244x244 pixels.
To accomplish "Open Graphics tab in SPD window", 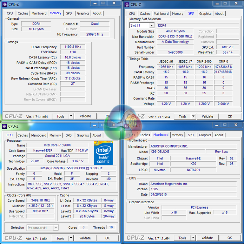I will (205, 14).
